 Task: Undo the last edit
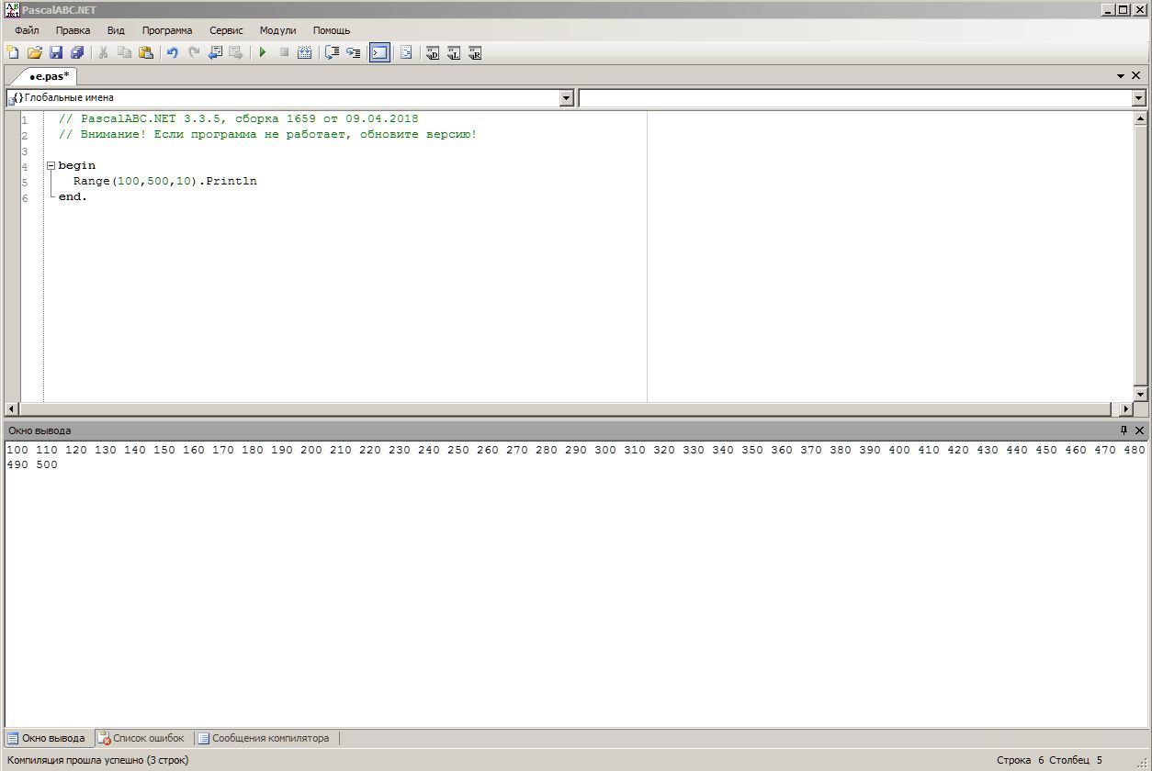(173, 53)
